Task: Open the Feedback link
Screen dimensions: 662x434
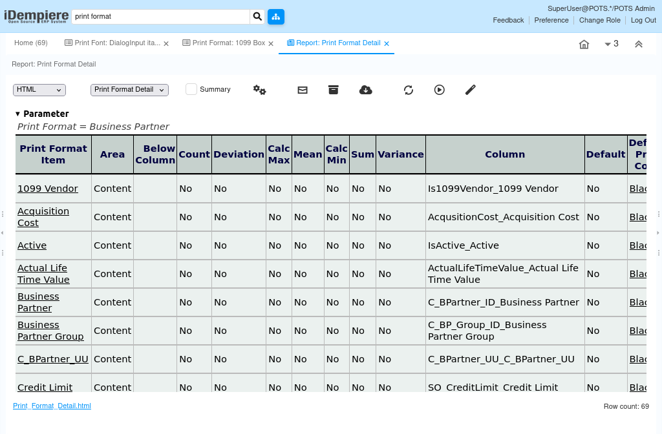Action: (508, 20)
